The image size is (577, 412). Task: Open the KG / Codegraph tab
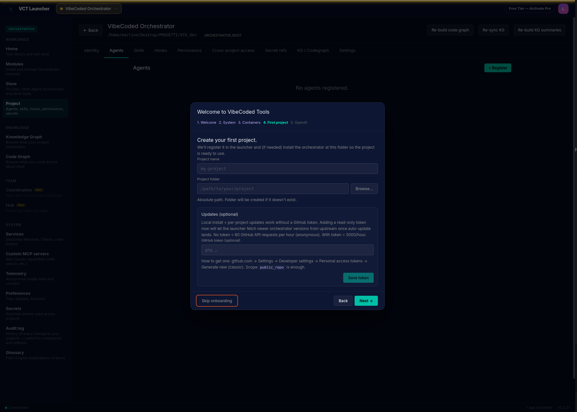[x=313, y=51]
